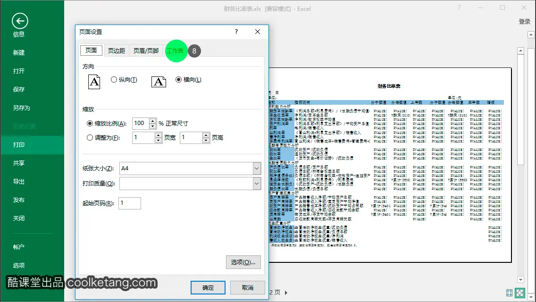This screenshot has width=536, height=302.
Task: Open 帐户 in the Backstage sidebar
Action: pos(19,247)
